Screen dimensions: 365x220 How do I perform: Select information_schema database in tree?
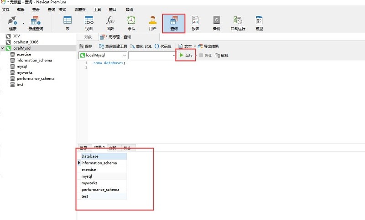point(34,60)
